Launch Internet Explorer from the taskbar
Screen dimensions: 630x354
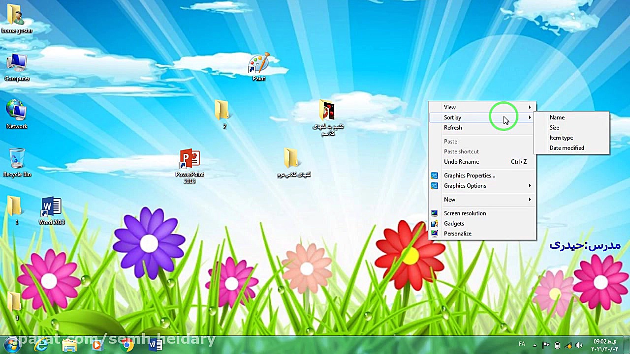[x=41, y=345]
